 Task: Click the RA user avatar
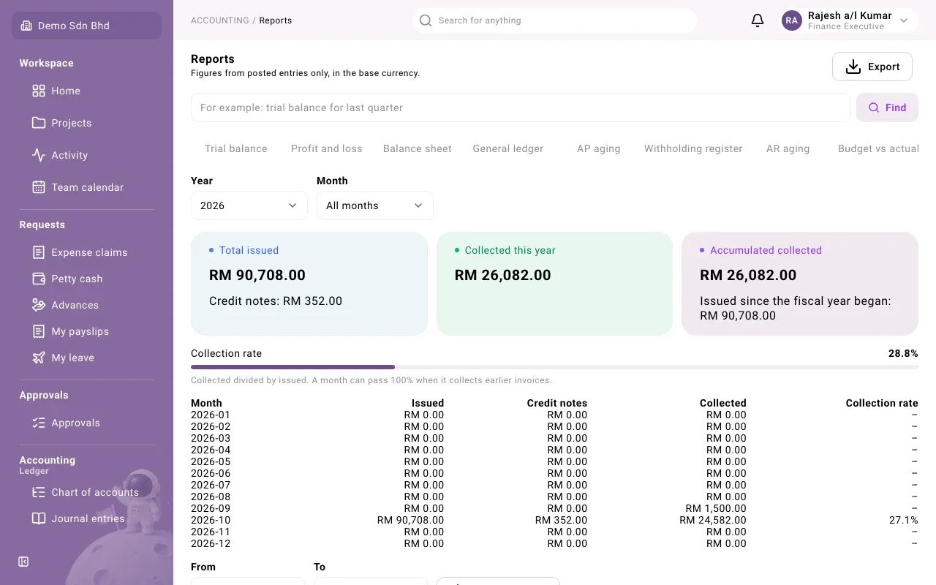pos(792,20)
